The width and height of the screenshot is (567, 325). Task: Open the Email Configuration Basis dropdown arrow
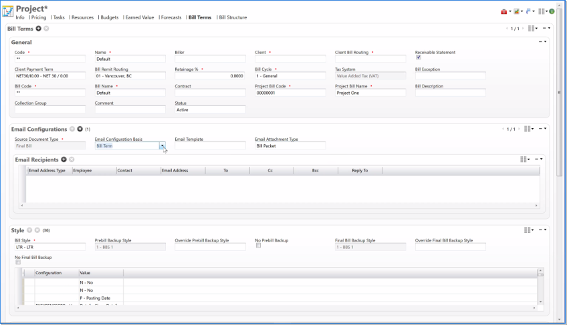[162, 145]
